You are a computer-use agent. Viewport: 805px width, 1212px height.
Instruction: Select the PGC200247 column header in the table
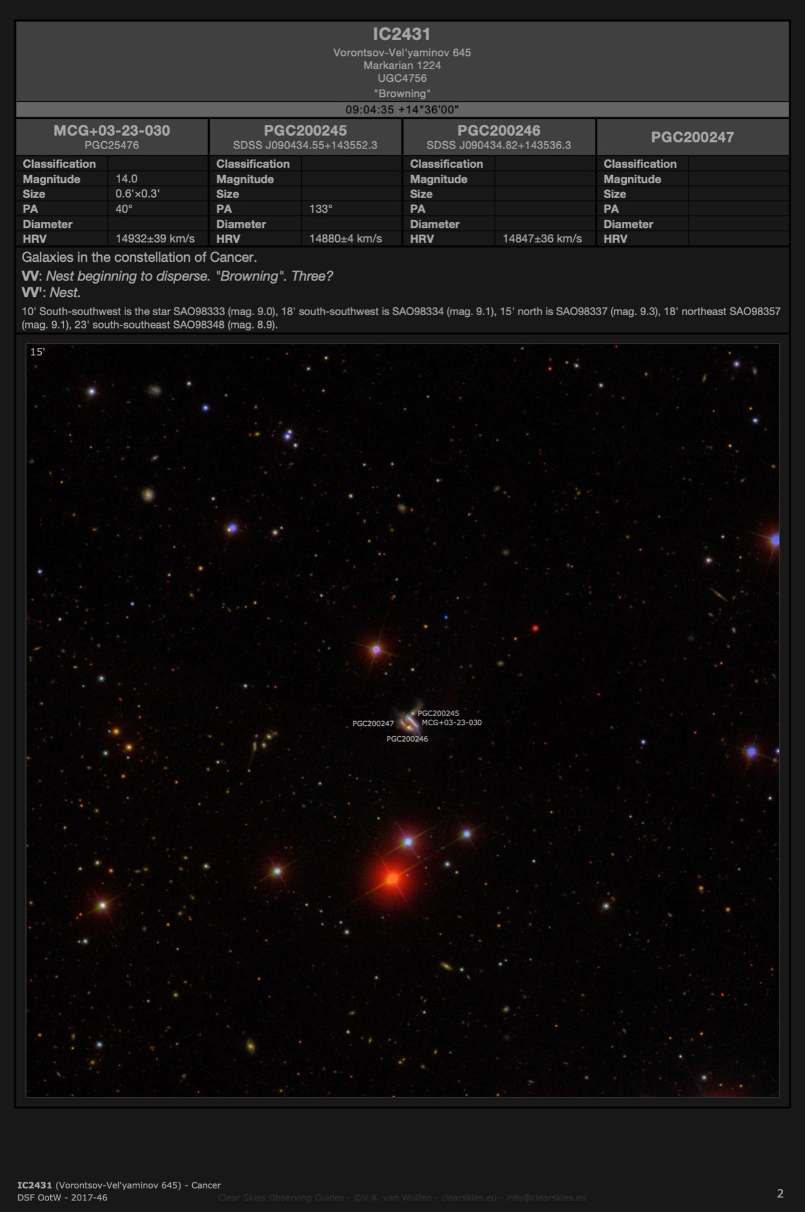coord(692,138)
